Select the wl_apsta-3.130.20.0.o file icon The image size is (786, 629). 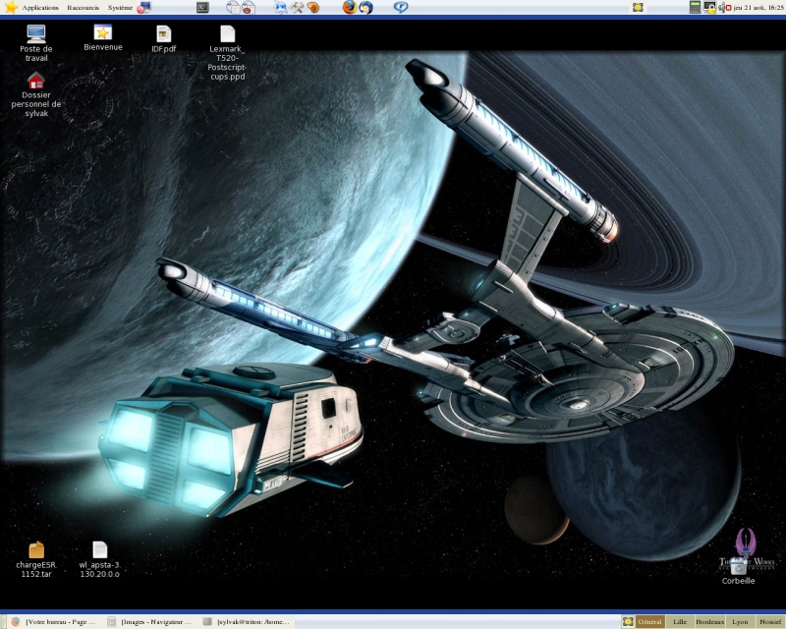(100, 560)
